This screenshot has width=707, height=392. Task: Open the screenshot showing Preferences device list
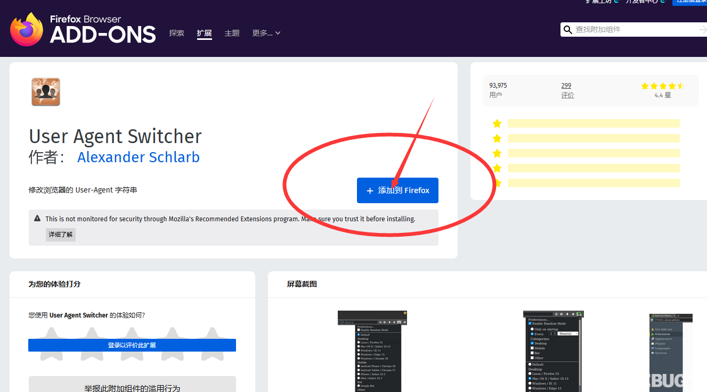372,351
